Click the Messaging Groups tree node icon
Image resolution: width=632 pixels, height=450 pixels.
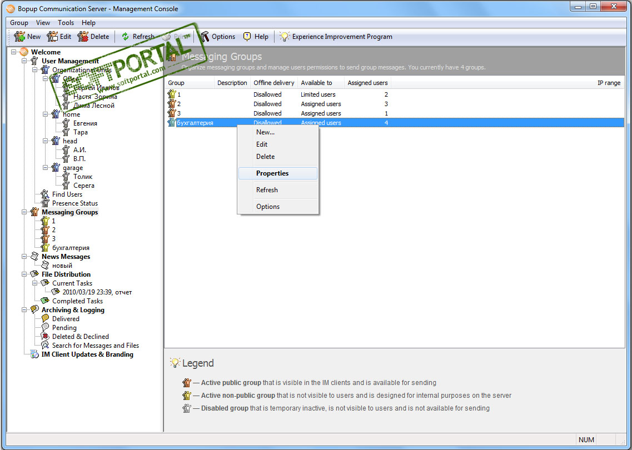[x=34, y=212]
